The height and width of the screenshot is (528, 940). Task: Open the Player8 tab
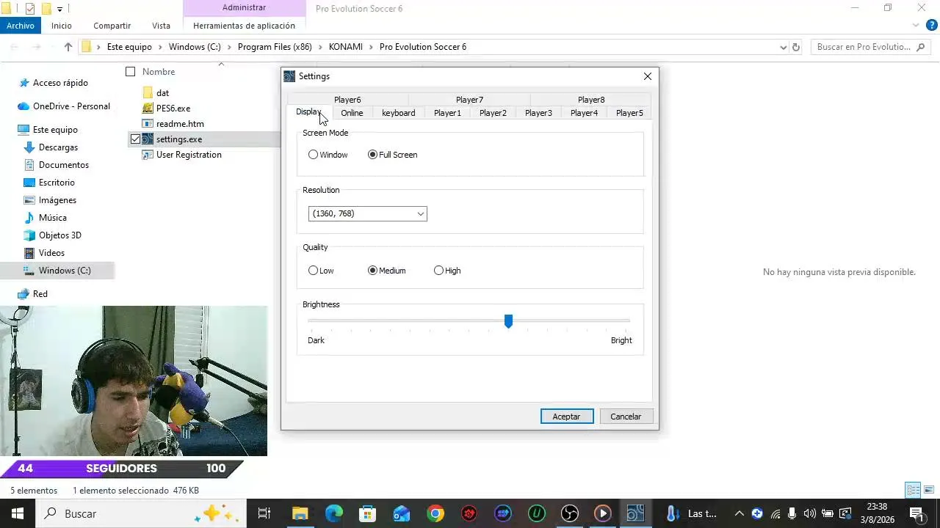coord(591,100)
